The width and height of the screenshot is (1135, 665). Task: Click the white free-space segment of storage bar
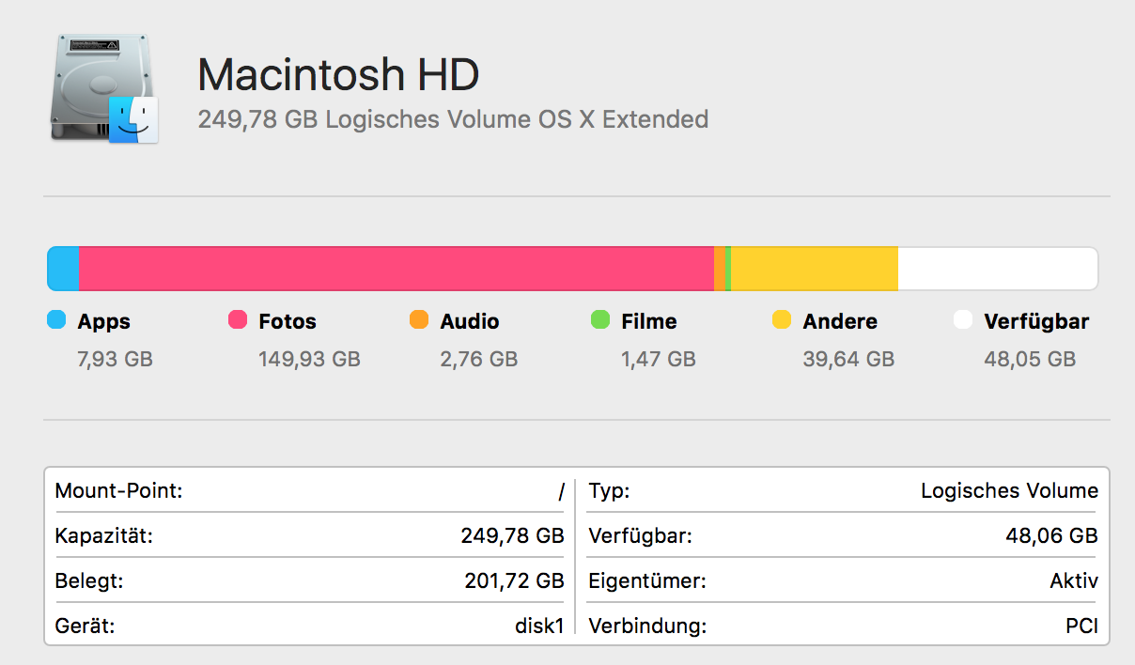pyautogui.click(x=998, y=269)
